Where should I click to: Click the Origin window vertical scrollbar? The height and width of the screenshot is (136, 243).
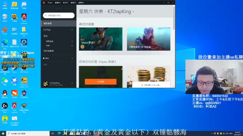tap(174, 18)
